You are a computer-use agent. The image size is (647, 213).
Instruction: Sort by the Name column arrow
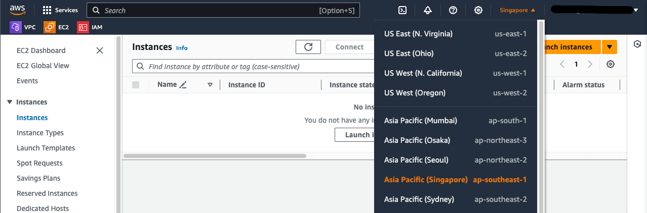[210, 85]
